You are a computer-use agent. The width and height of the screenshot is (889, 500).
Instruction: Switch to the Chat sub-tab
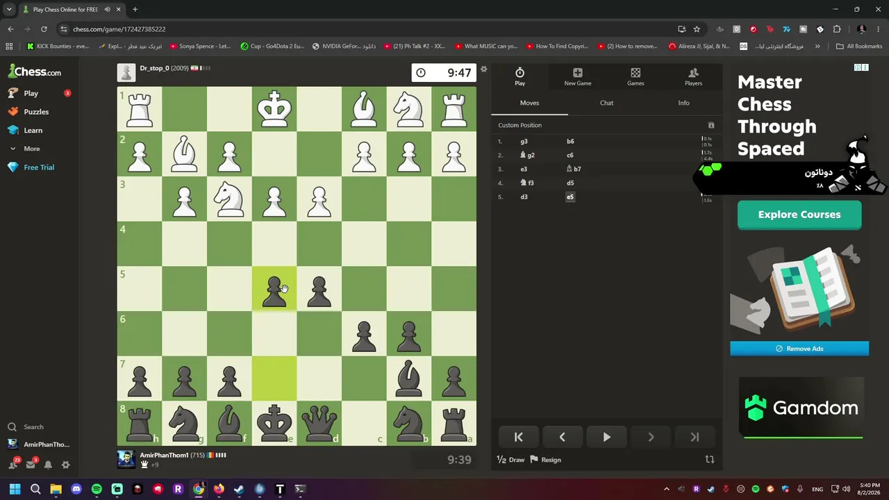coord(606,103)
